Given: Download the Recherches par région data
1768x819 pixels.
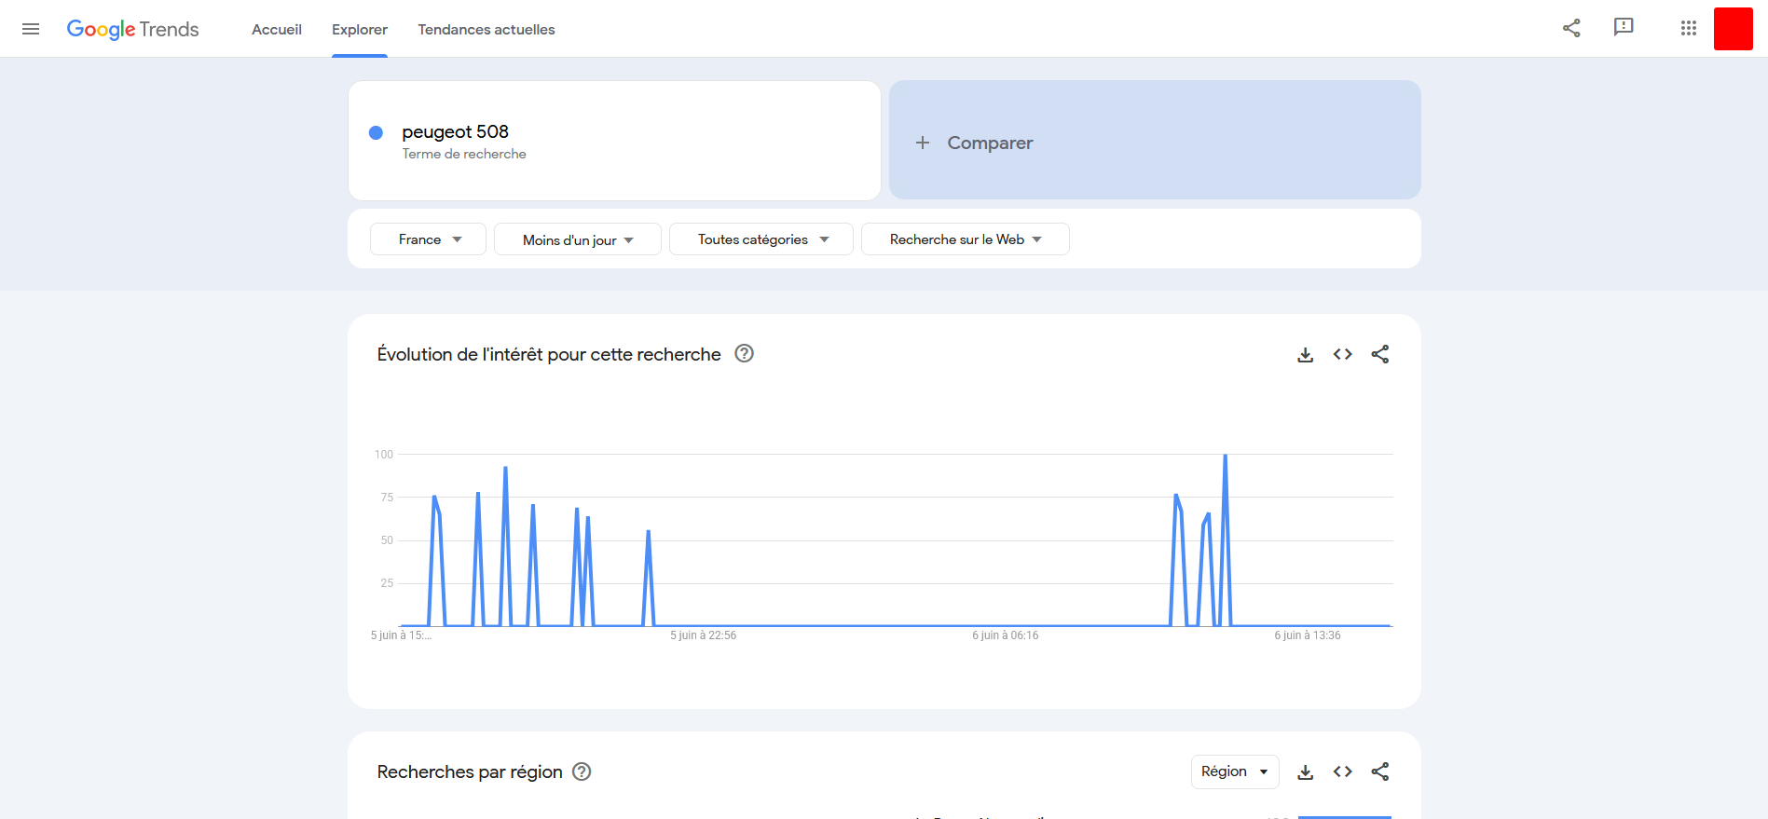Looking at the screenshot, I should click(1306, 771).
